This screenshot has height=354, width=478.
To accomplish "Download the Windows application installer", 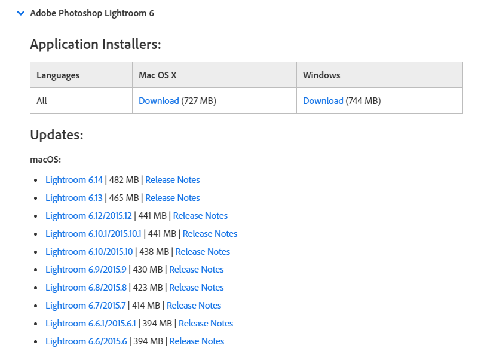I will click(323, 101).
